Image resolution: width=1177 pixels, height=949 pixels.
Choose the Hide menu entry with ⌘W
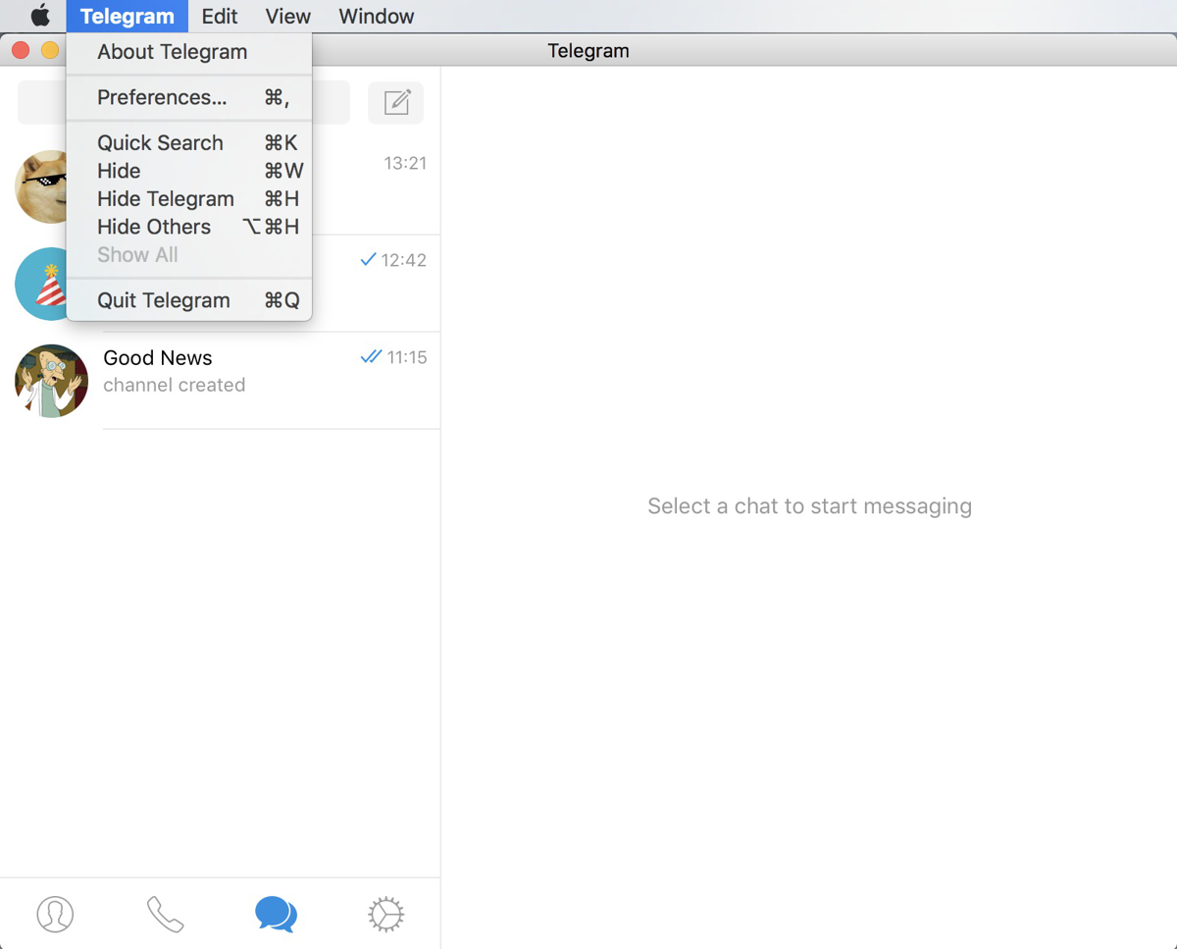point(189,171)
